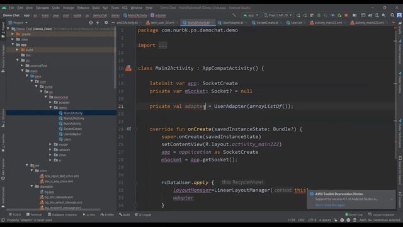This screenshot has height=227, width=403.
Task: Switch to SocketCreate.kt tab
Action: click(267, 23)
